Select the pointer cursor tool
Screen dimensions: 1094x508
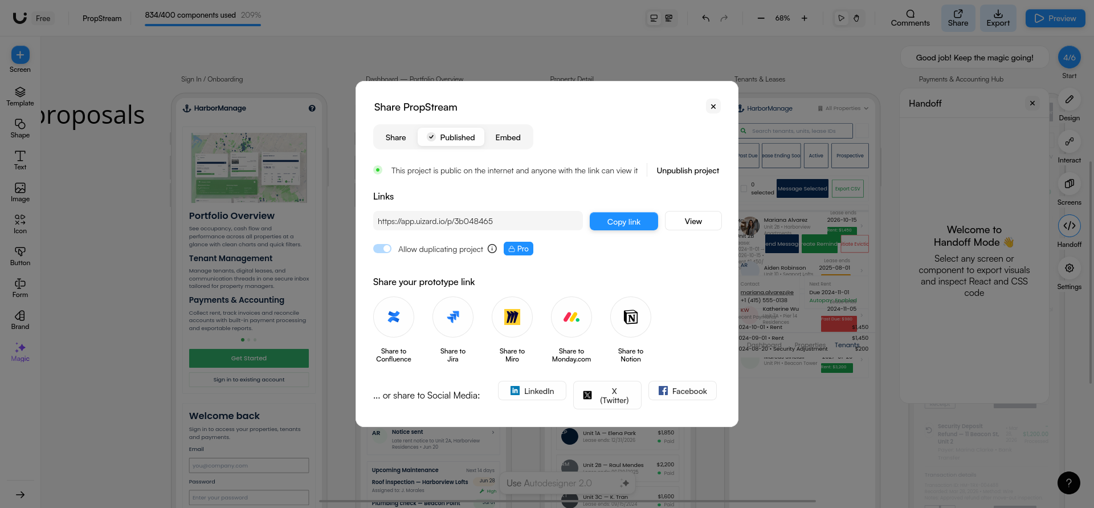point(841,18)
